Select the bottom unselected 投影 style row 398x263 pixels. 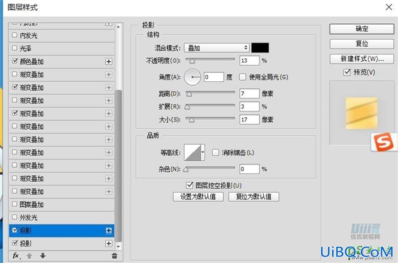61,243
